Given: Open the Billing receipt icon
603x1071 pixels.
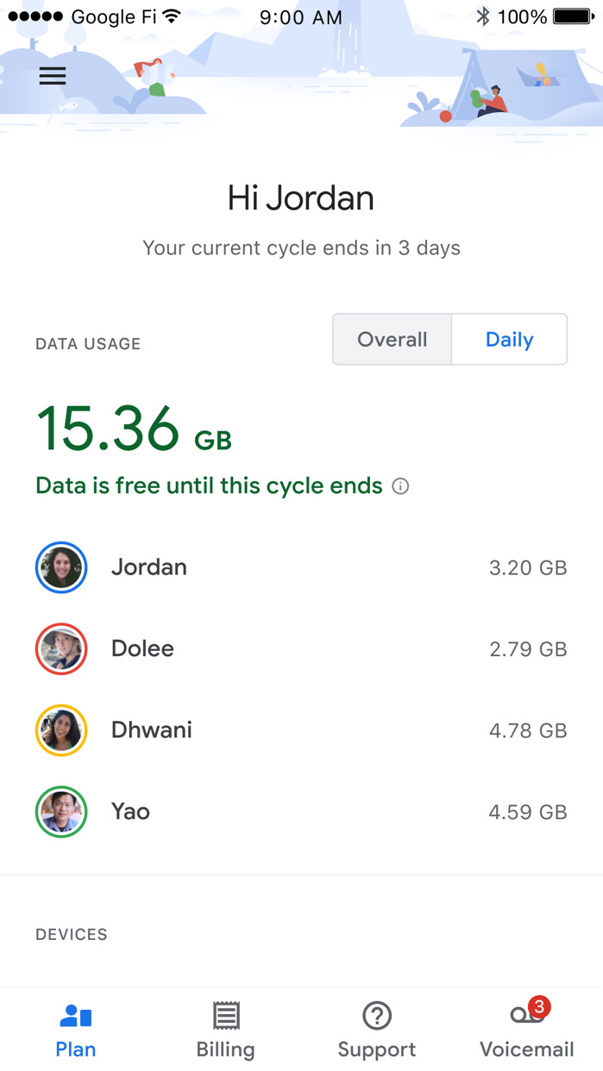Looking at the screenshot, I should pyautogui.click(x=226, y=1016).
